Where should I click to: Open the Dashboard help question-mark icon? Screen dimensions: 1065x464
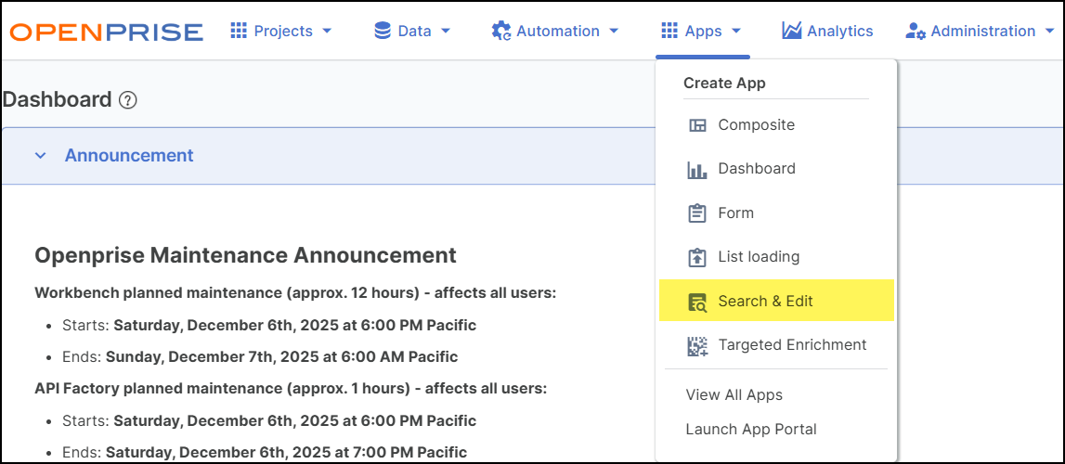[128, 100]
